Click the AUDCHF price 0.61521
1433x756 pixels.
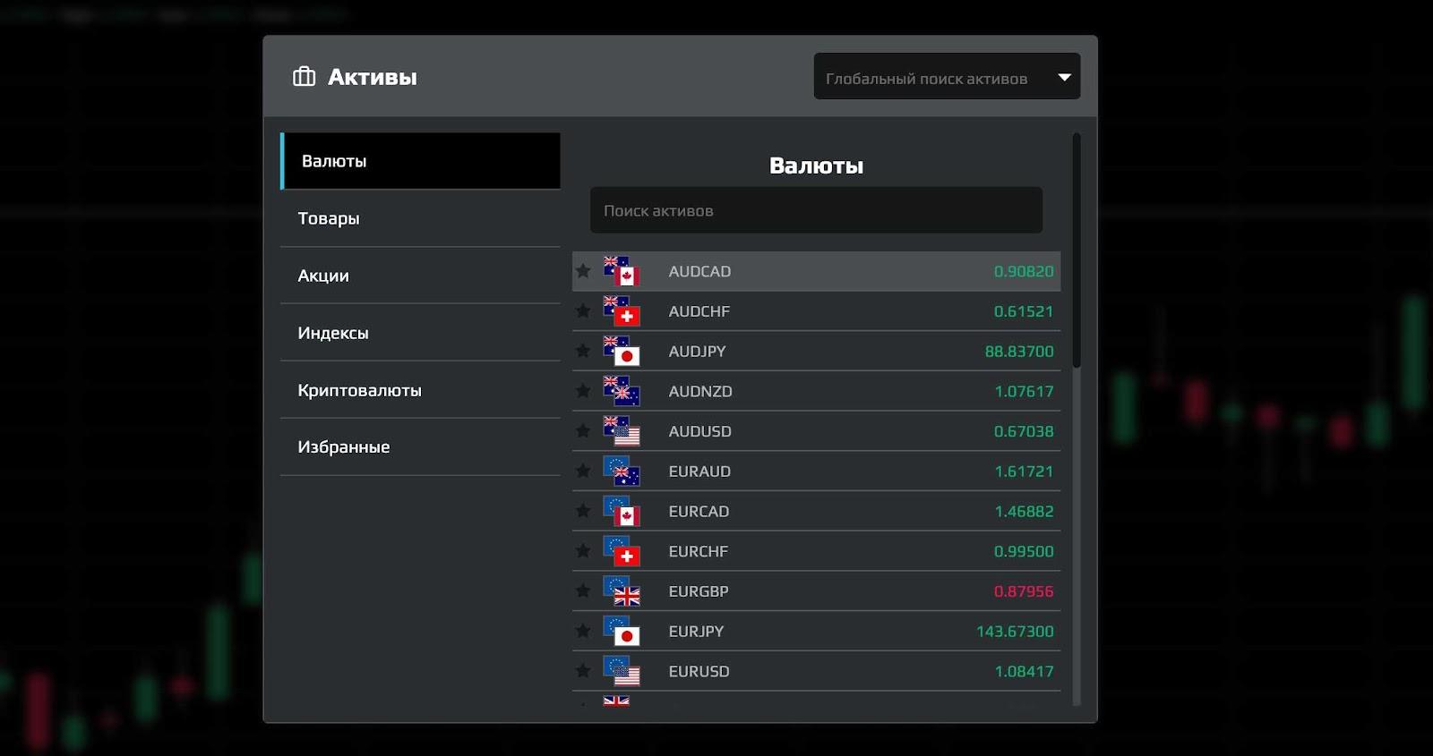(x=1024, y=311)
